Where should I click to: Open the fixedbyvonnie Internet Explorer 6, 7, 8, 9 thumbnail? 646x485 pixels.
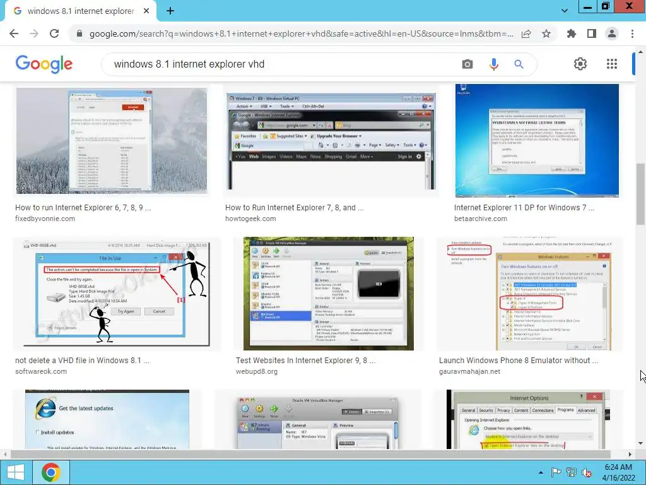click(111, 141)
